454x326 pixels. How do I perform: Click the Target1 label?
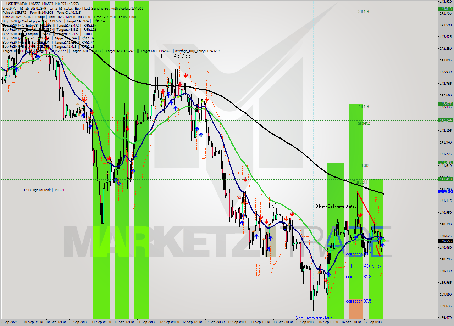(x=360, y=182)
